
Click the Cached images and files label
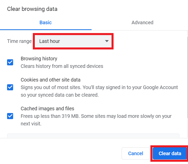pyautogui.click(x=47, y=108)
